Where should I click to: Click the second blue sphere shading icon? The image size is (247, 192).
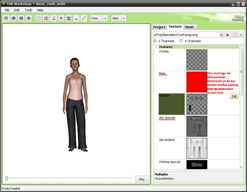14,18
